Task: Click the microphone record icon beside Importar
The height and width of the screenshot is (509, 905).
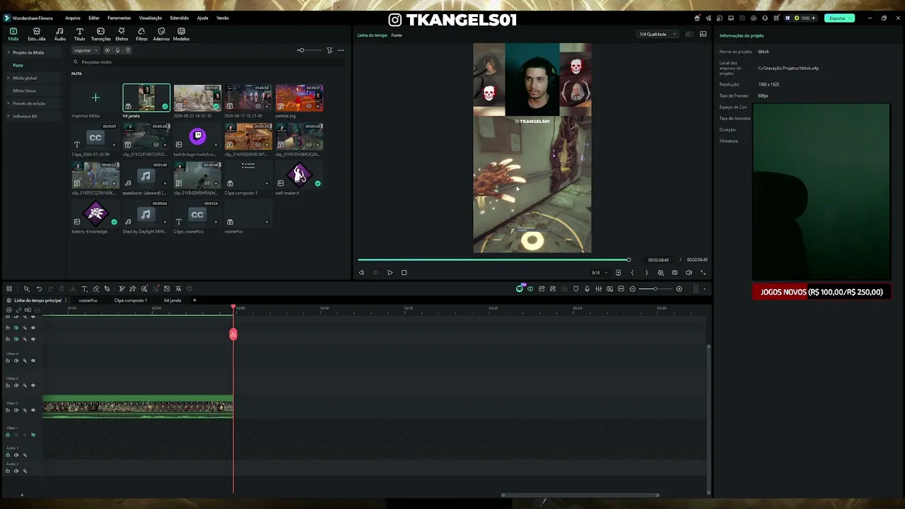Action: click(117, 50)
